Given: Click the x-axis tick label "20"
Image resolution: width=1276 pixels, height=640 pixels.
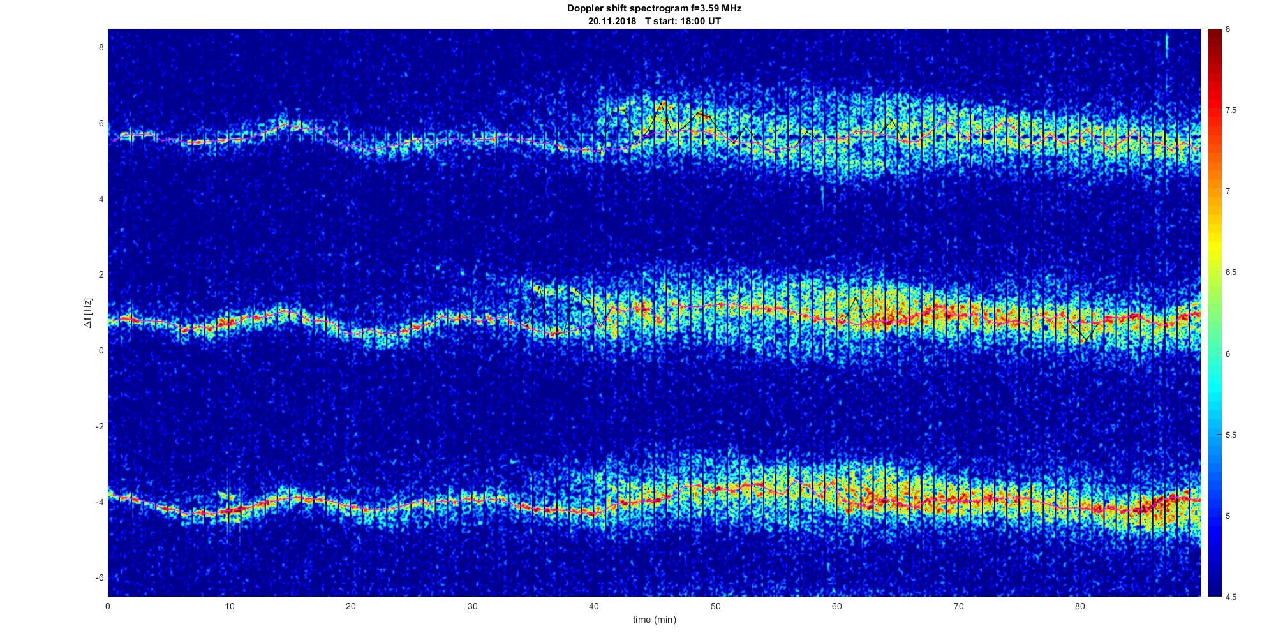Looking at the screenshot, I should click(351, 606).
